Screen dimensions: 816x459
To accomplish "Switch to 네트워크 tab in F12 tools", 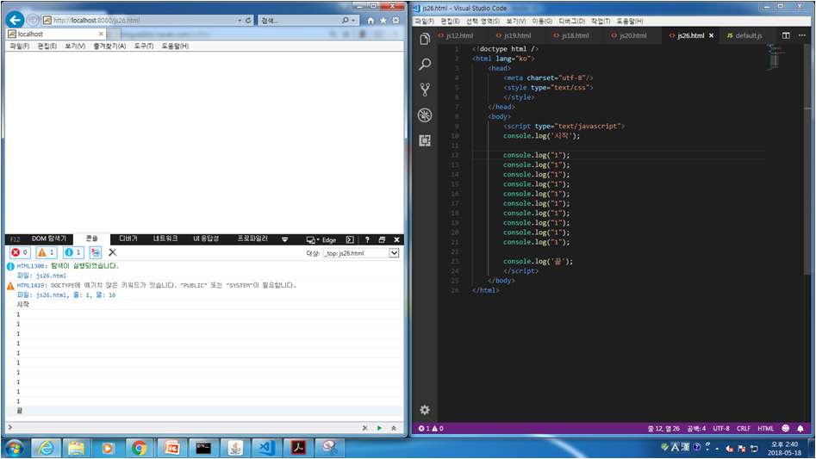I will pyautogui.click(x=165, y=239).
